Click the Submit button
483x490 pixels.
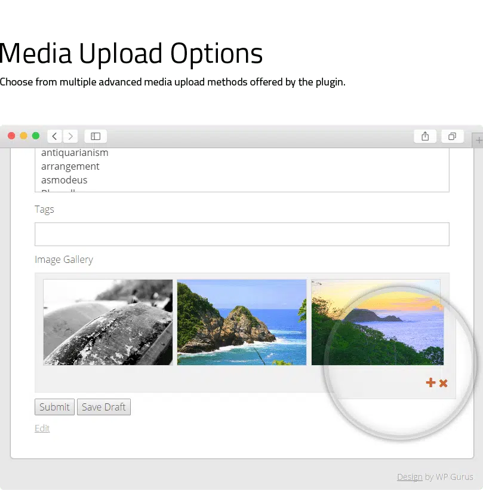point(55,407)
